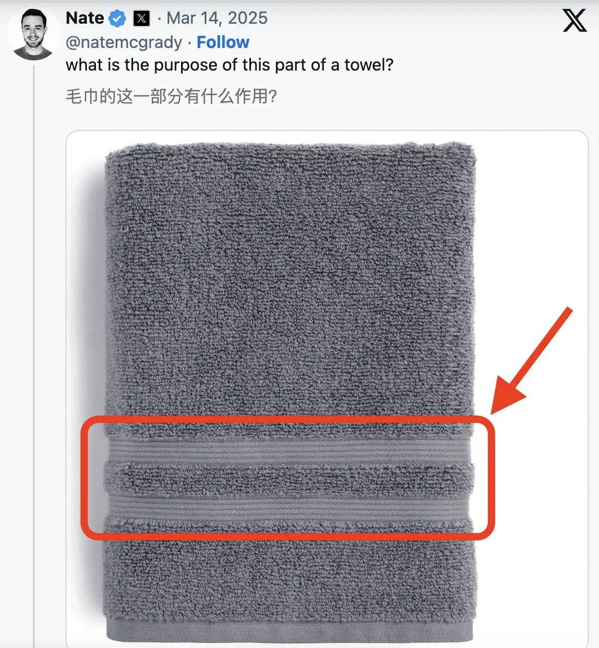
Task: Click the black X affiliate badge
Action: click(x=142, y=19)
